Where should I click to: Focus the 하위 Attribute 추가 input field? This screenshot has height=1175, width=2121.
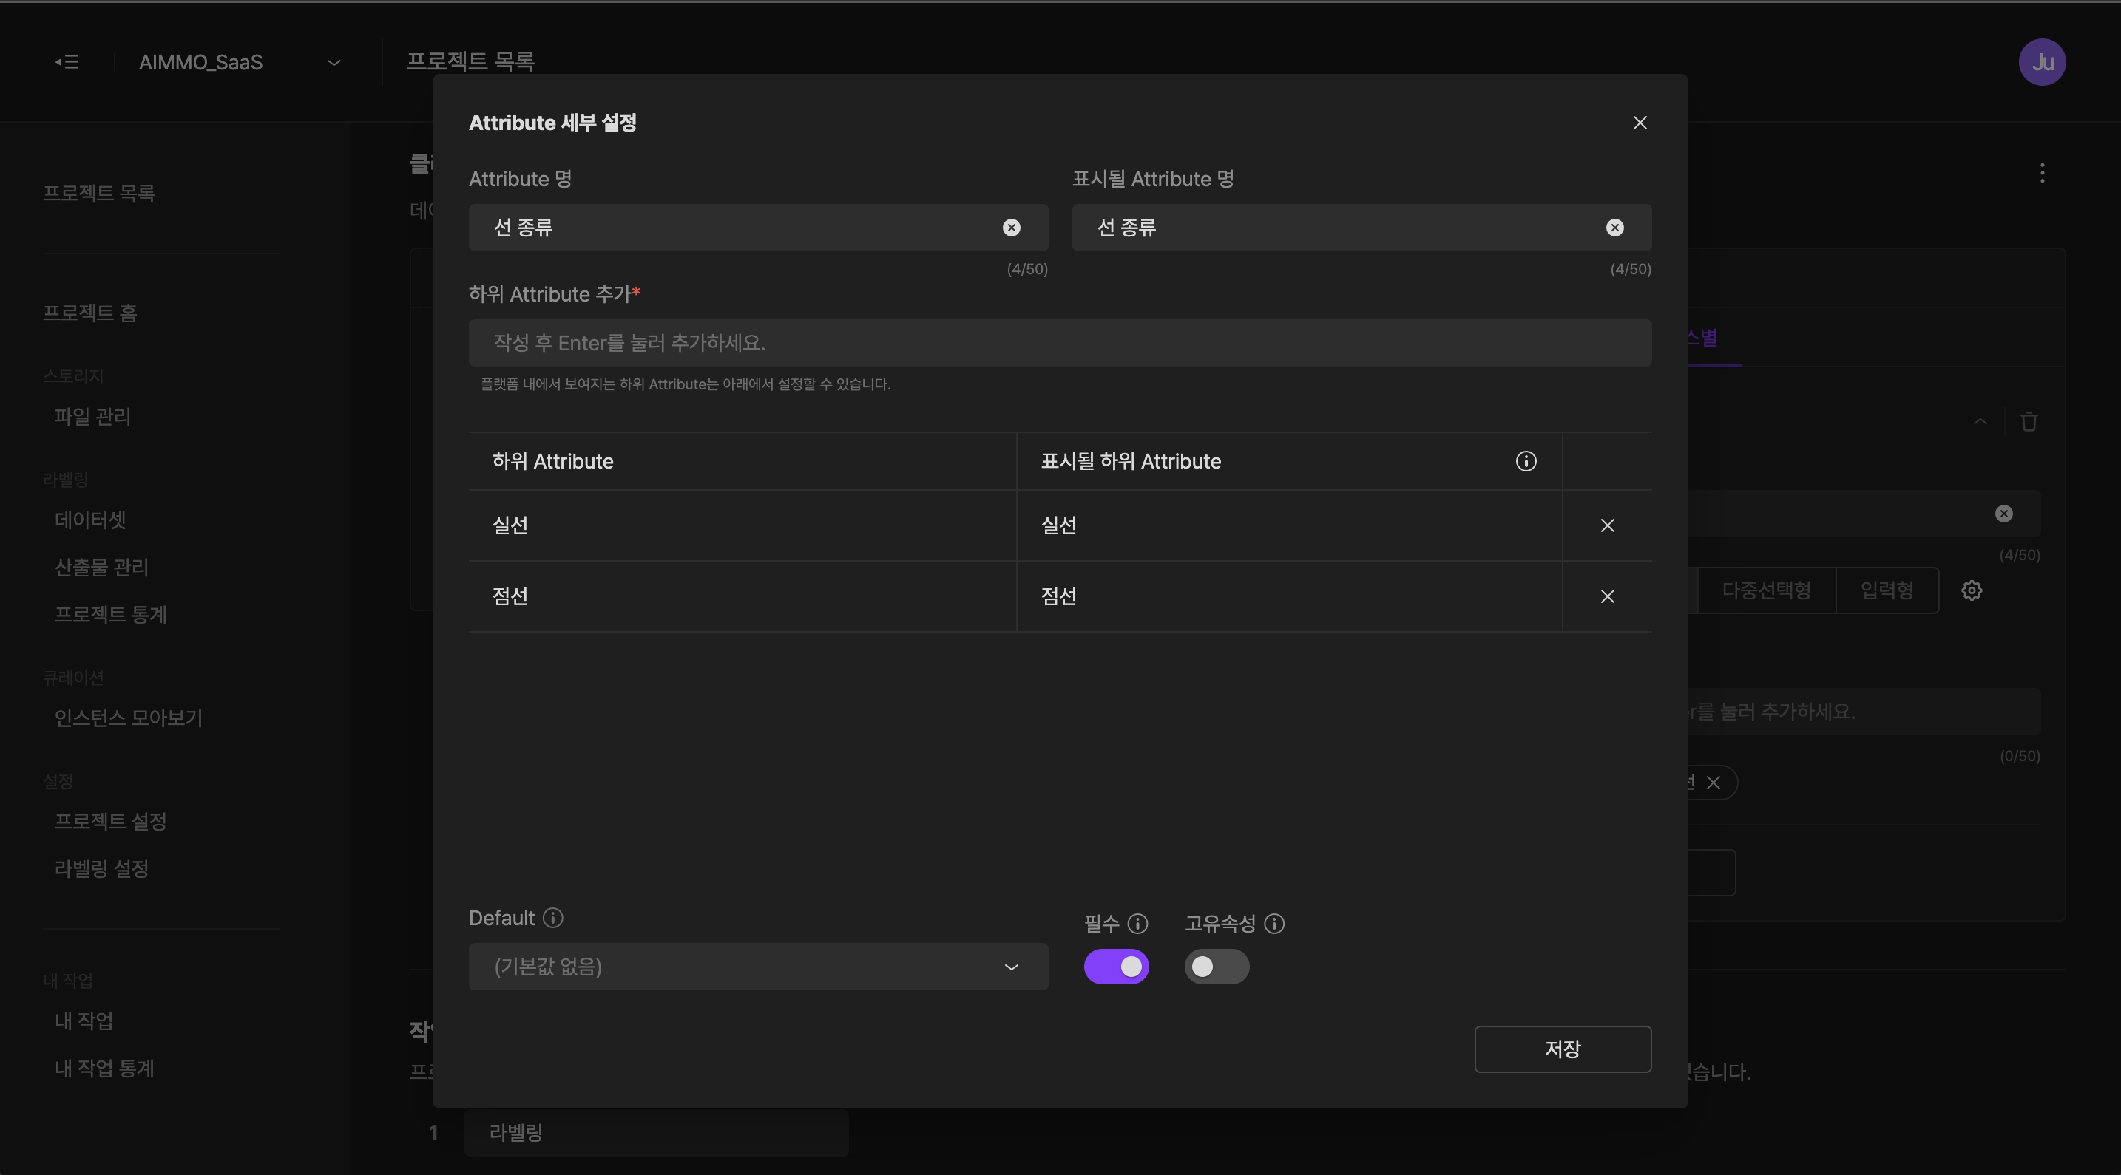click(1060, 343)
